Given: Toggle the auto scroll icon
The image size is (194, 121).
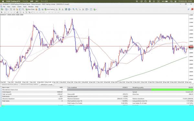Looking at the screenshot, I should (x=80, y=9).
